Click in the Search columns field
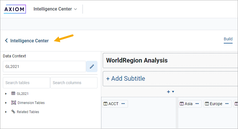This screenshot has width=238, height=129. [74, 83]
